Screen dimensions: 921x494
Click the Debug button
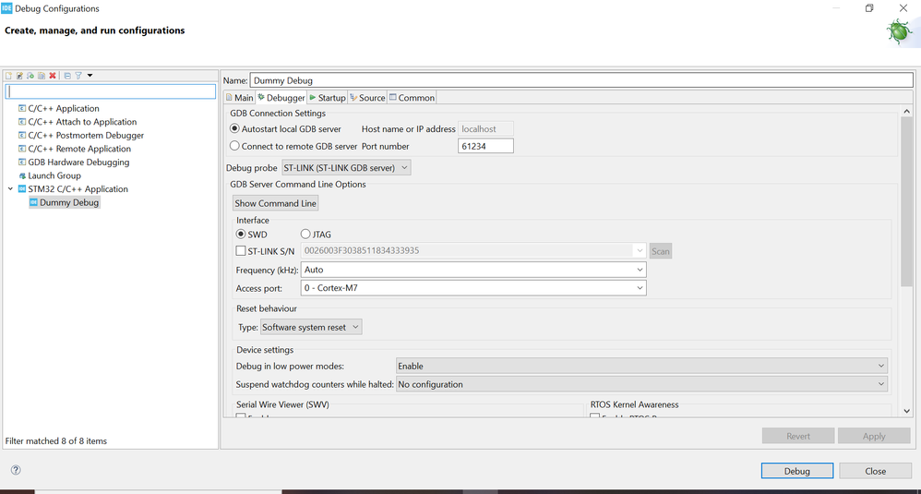797,471
